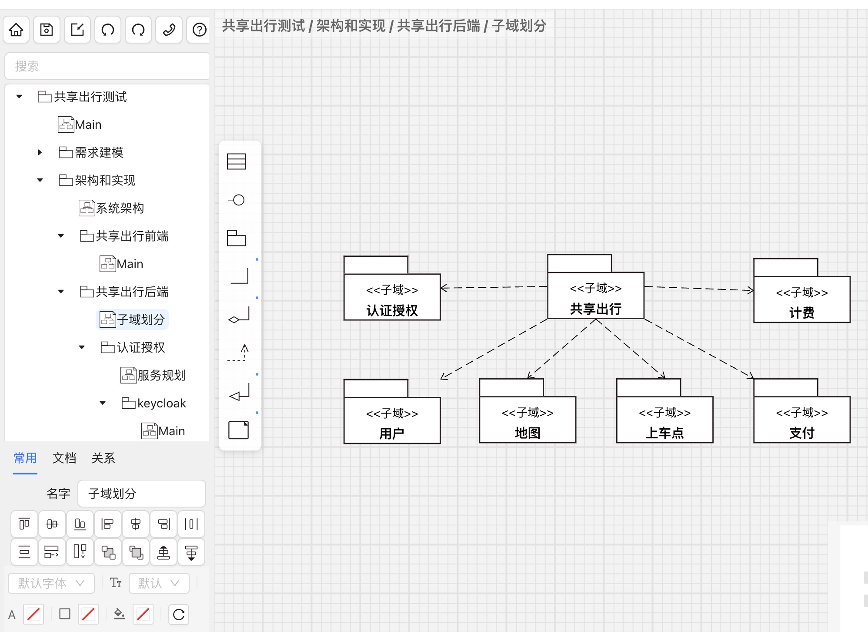Click the align left icon
The width and height of the screenshot is (868, 632).
(108, 524)
